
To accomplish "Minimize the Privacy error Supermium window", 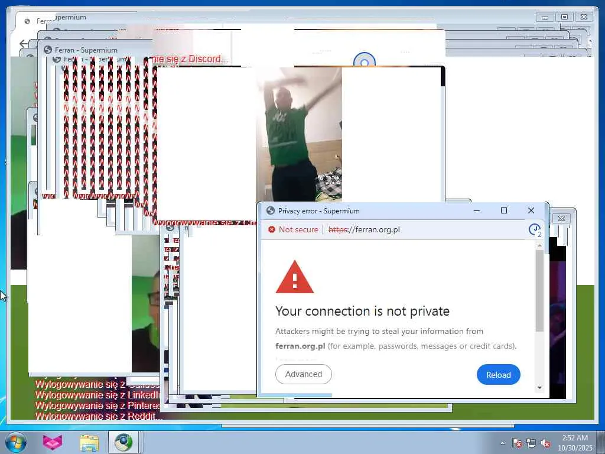I will click(x=477, y=210).
